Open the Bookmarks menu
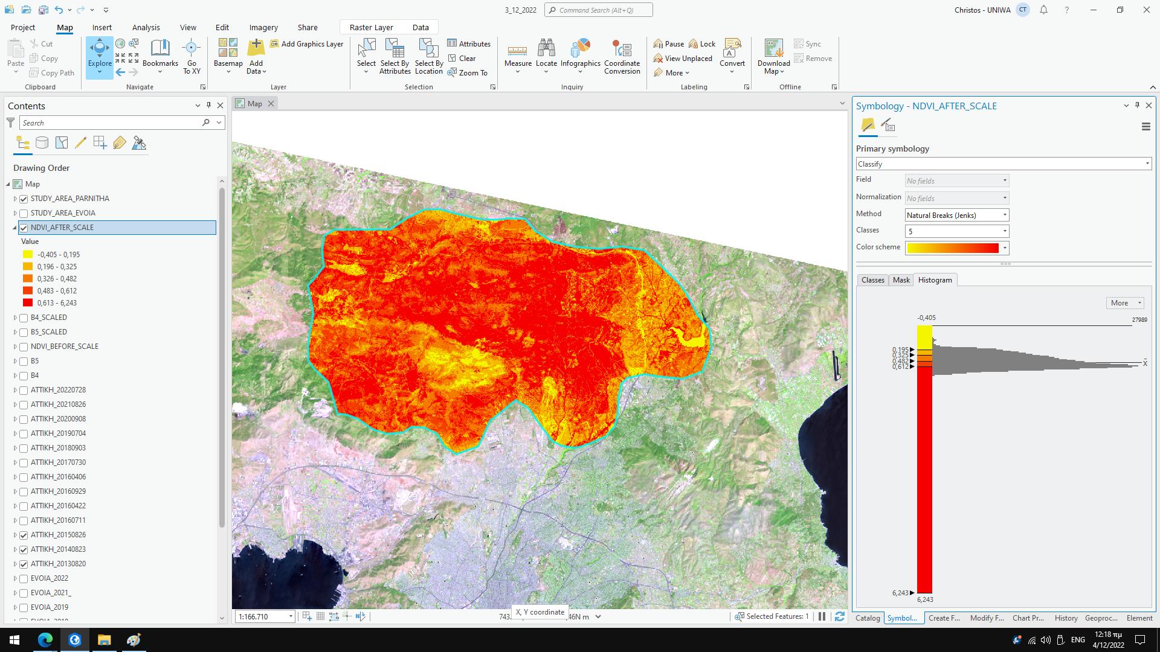Viewport: 1160px width, 652px height. 160,57
